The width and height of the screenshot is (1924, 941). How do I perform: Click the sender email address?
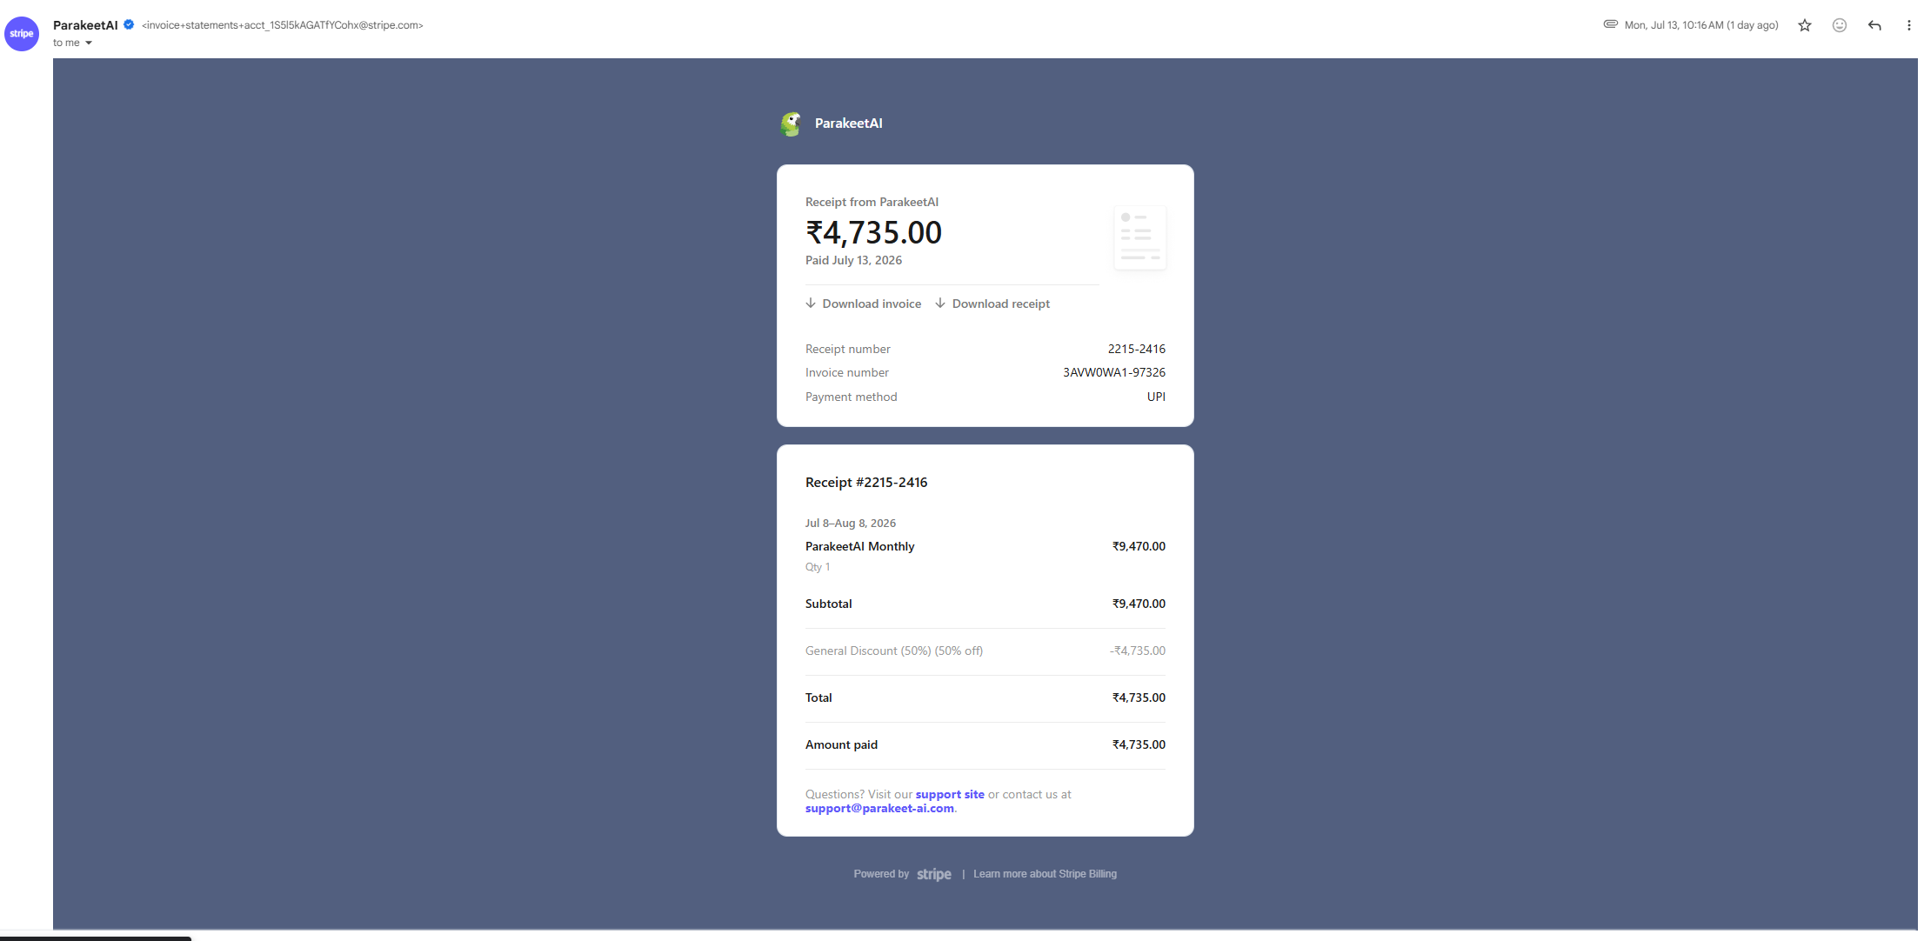[283, 25]
